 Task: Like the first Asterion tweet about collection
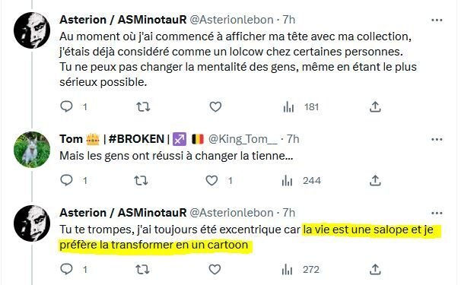point(215,106)
